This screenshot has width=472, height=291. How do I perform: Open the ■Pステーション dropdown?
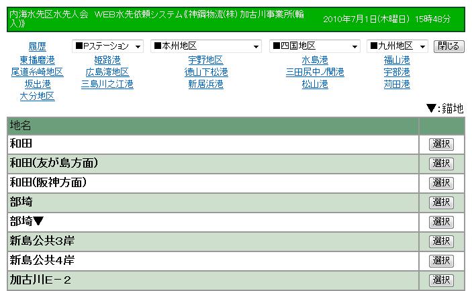(x=107, y=46)
